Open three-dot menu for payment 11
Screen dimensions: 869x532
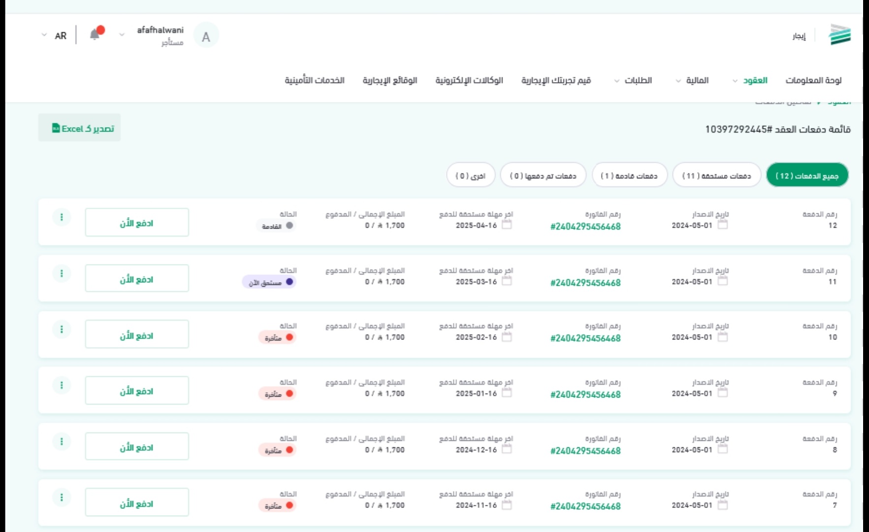62,273
